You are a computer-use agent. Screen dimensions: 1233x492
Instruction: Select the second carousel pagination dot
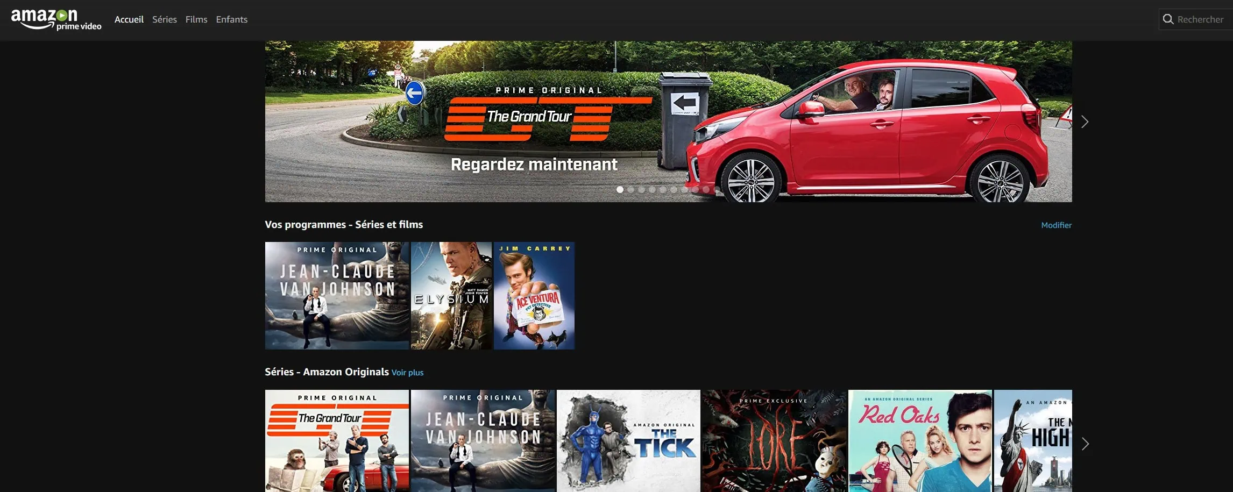[x=630, y=189]
